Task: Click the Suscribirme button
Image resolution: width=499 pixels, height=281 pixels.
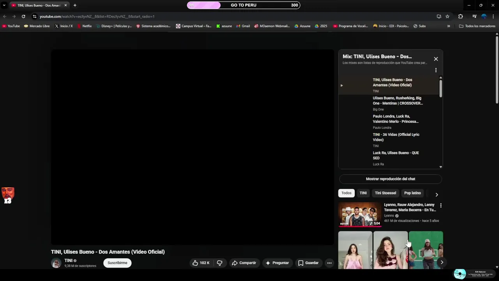Action: (117, 263)
